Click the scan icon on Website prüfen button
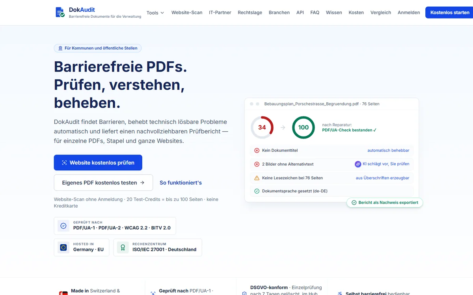Screen dimensions: 473x295 click(x=65, y=162)
